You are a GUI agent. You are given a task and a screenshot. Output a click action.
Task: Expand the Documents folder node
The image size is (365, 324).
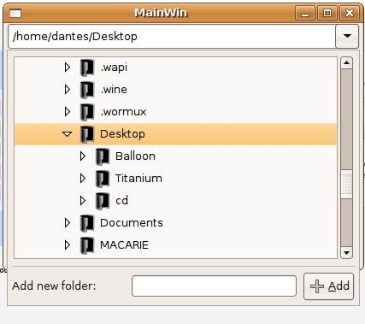tap(68, 223)
